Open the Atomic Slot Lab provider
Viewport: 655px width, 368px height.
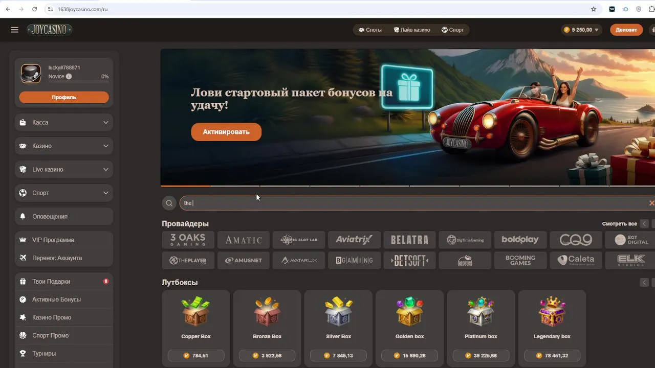coord(299,240)
